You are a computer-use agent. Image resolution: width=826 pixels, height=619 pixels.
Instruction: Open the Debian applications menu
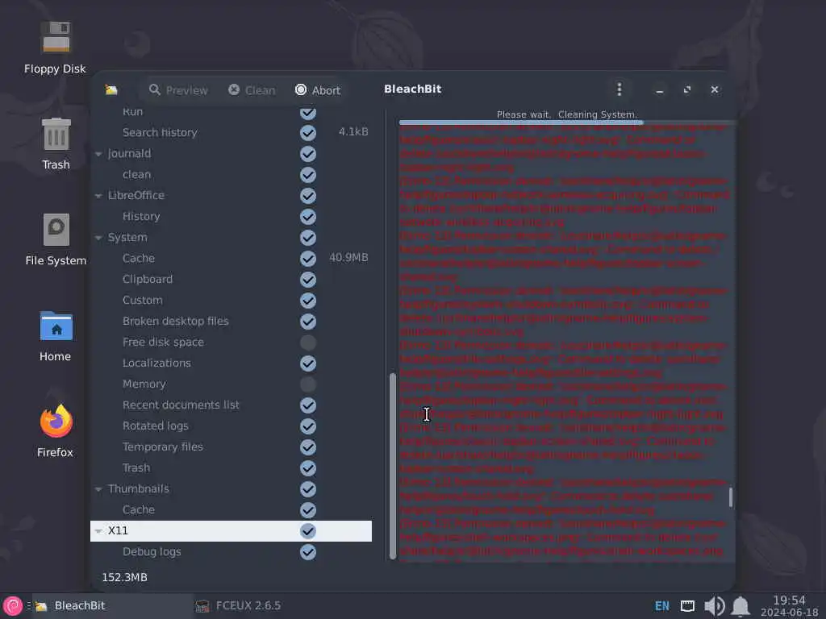tap(13, 606)
